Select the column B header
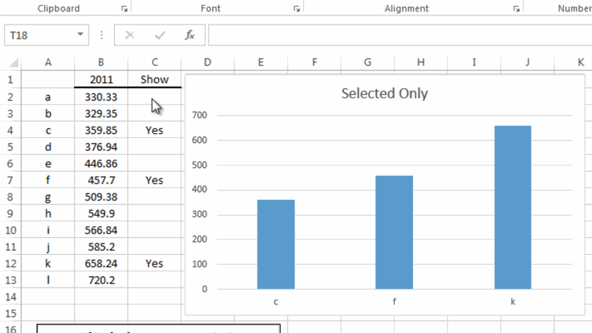Screen dimensions: 592x333 pos(101,62)
